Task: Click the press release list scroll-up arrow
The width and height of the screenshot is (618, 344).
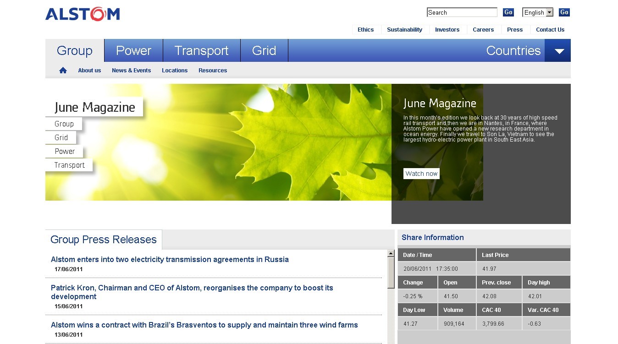Action: [x=391, y=253]
